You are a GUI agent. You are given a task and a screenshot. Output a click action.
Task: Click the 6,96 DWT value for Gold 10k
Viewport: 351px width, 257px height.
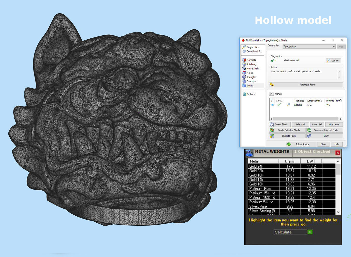(x=311, y=184)
